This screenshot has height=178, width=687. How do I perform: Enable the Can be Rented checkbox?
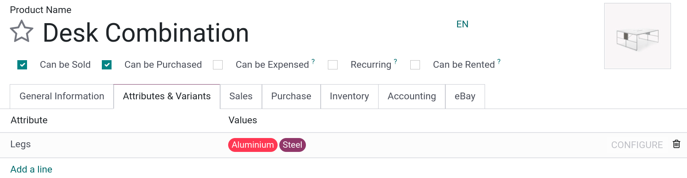(415, 65)
